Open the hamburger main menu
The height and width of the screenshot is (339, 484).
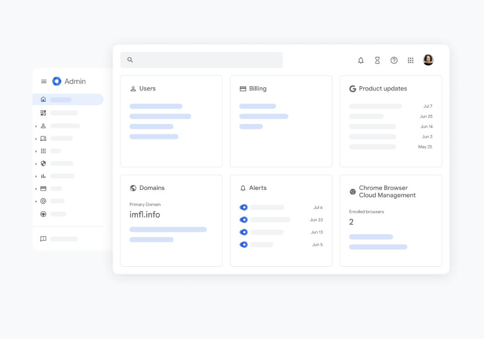point(44,82)
